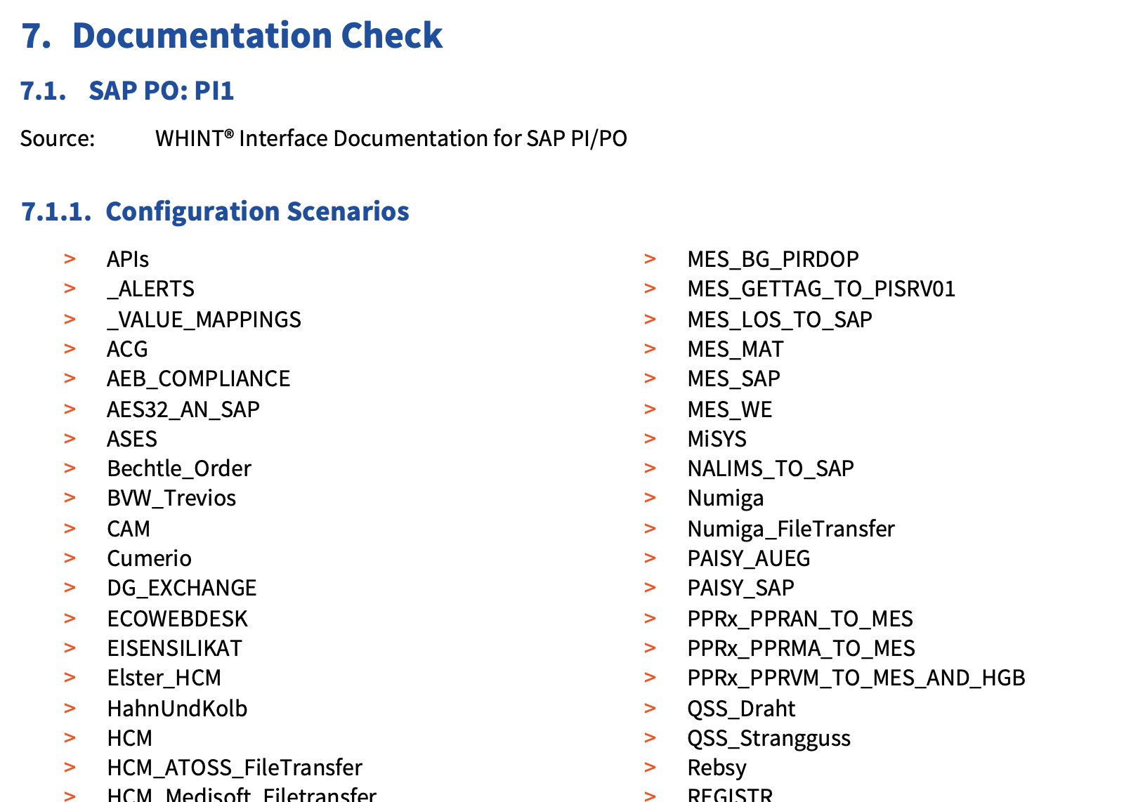Viewport: 1124px width, 802px height.
Task: Select the 'PPRx_PPRAN_TO_MES' list entry
Action: click(800, 619)
